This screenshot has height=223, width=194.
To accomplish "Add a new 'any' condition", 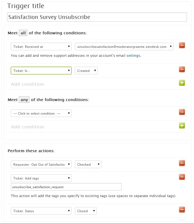I will pos(182,126).
